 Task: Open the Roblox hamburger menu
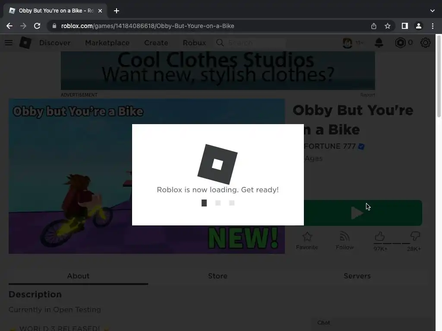click(x=9, y=43)
